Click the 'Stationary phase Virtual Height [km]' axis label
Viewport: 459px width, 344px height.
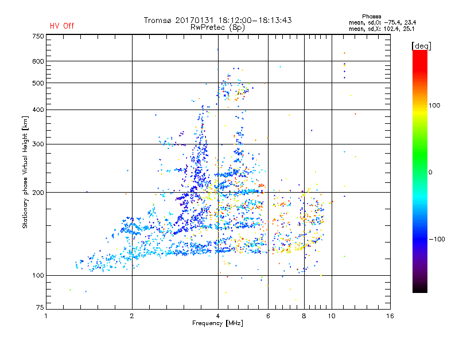(x=25, y=172)
